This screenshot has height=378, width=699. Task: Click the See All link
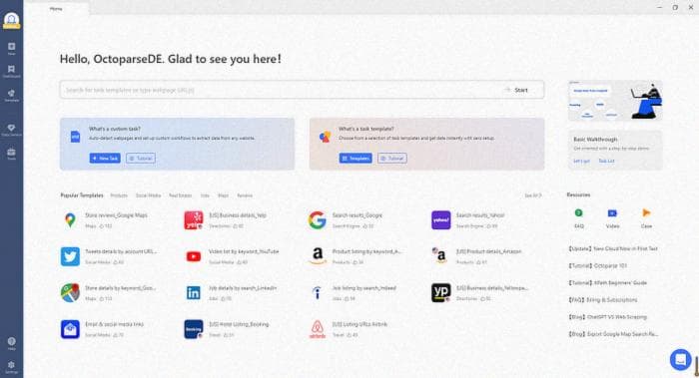[532, 195]
